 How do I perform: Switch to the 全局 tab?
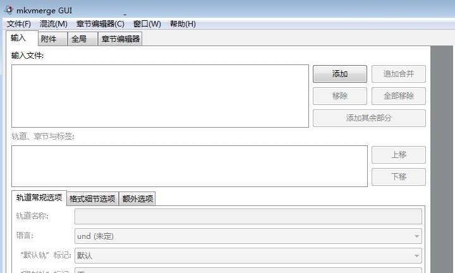pos(83,39)
